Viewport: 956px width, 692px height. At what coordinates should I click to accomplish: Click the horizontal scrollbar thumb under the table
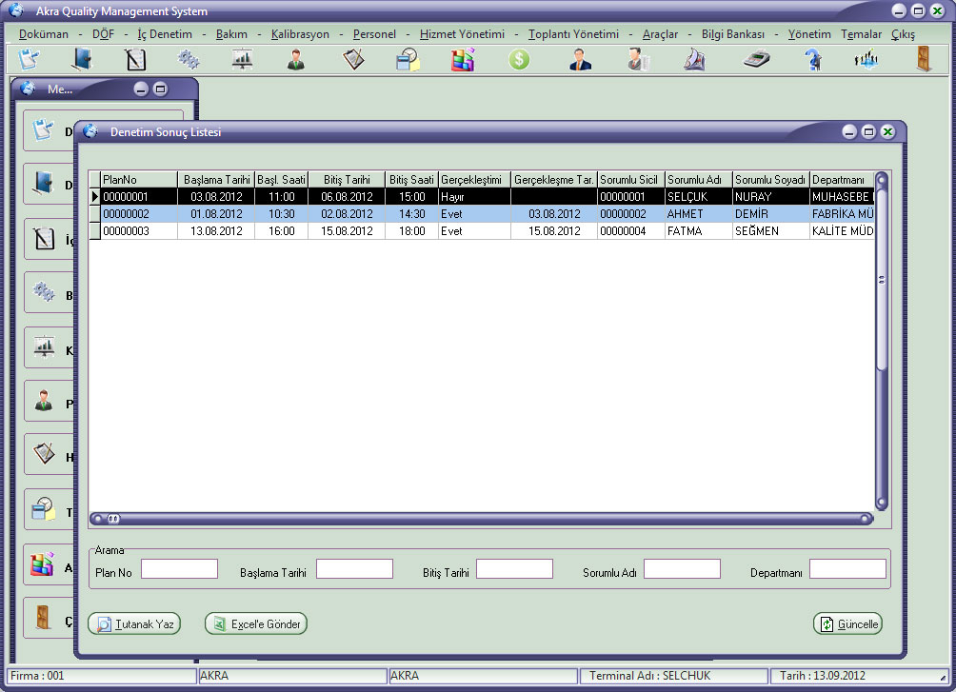113,519
